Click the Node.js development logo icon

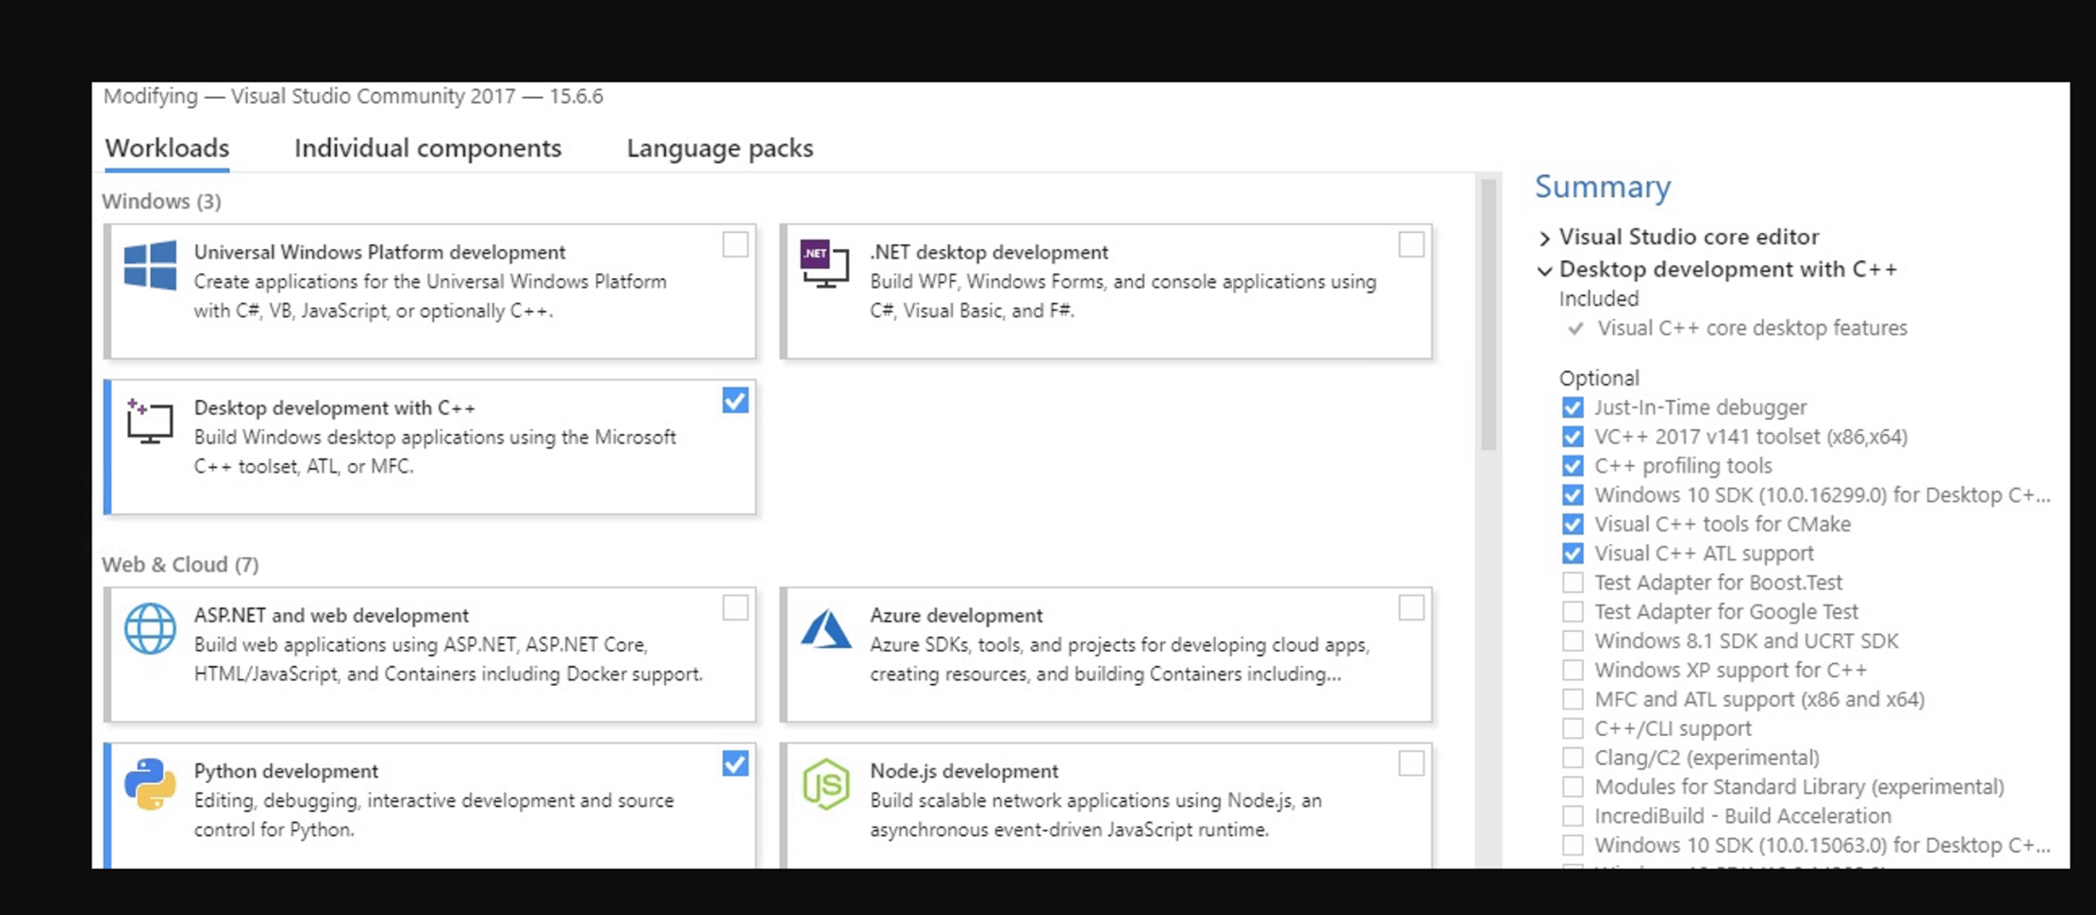click(x=825, y=784)
